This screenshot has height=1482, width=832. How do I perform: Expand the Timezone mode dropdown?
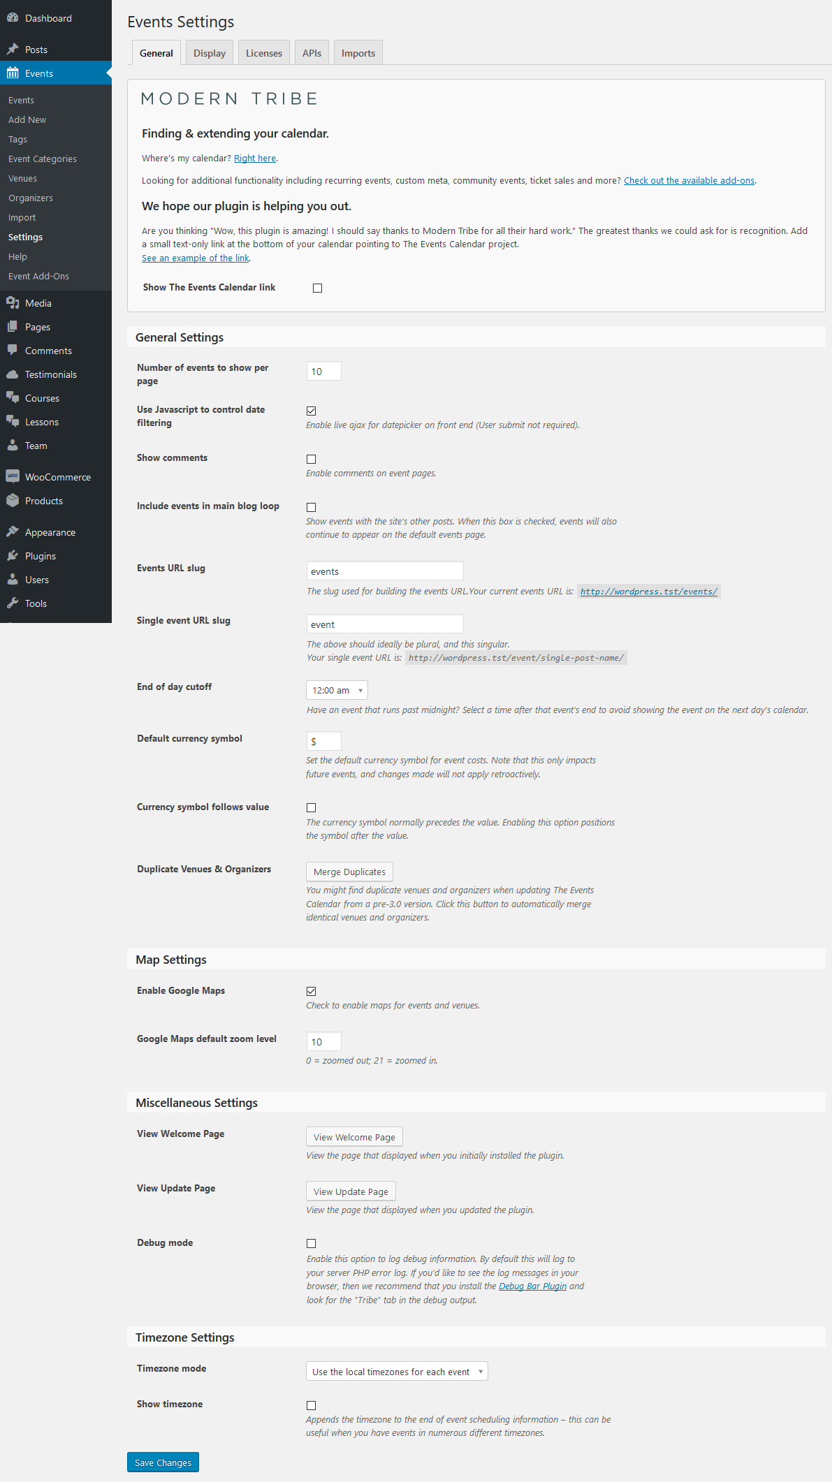click(397, 1371)
